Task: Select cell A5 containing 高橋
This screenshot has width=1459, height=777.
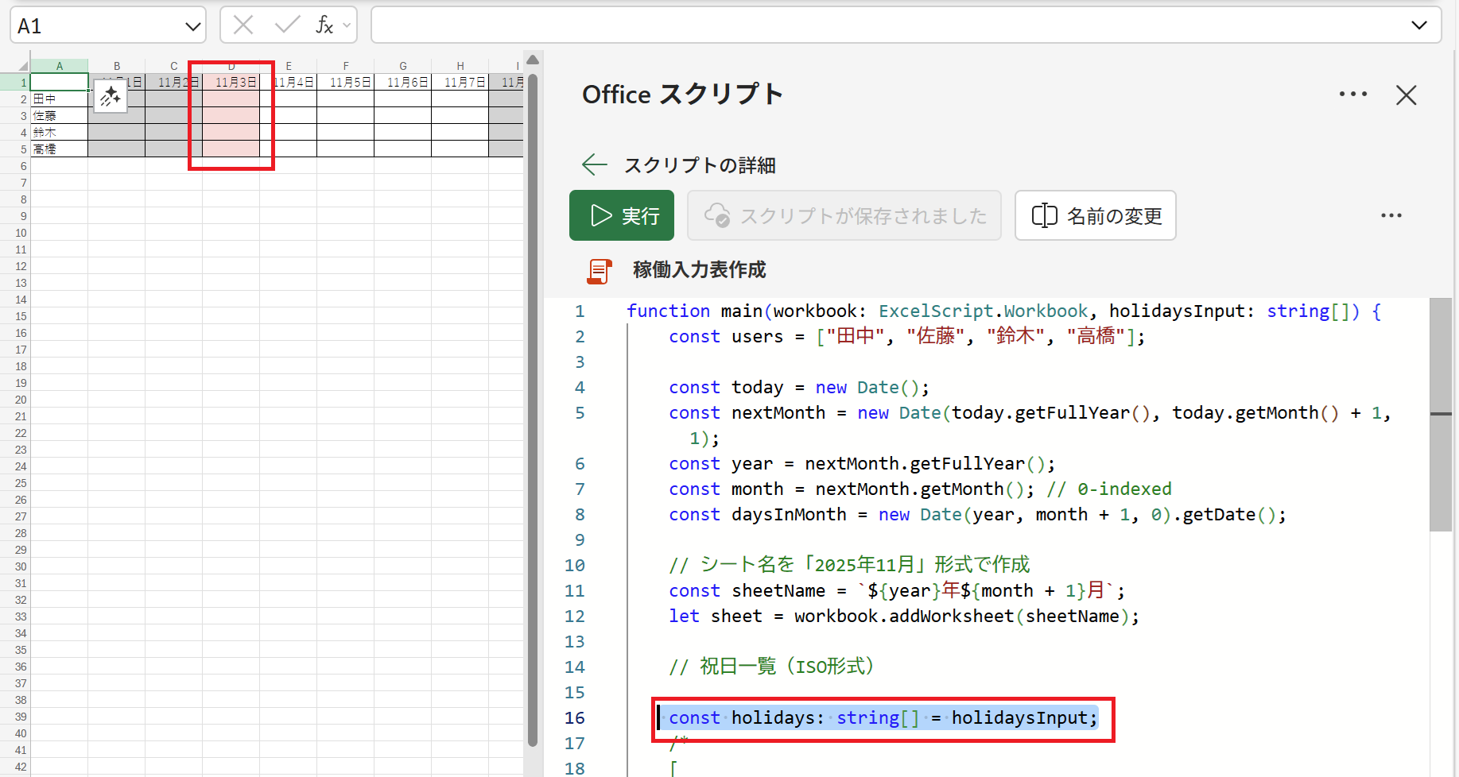Action: 60,149
